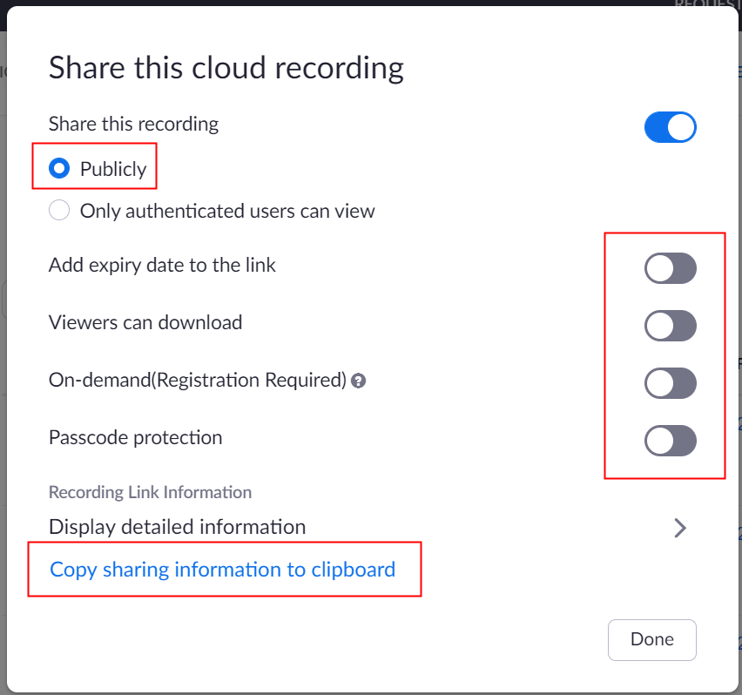The width and height of the screenshot is (742, 695).
Task: Click the Done button
Action: 652,639
